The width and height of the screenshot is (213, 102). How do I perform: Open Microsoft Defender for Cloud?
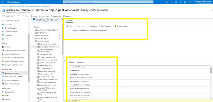14,61
